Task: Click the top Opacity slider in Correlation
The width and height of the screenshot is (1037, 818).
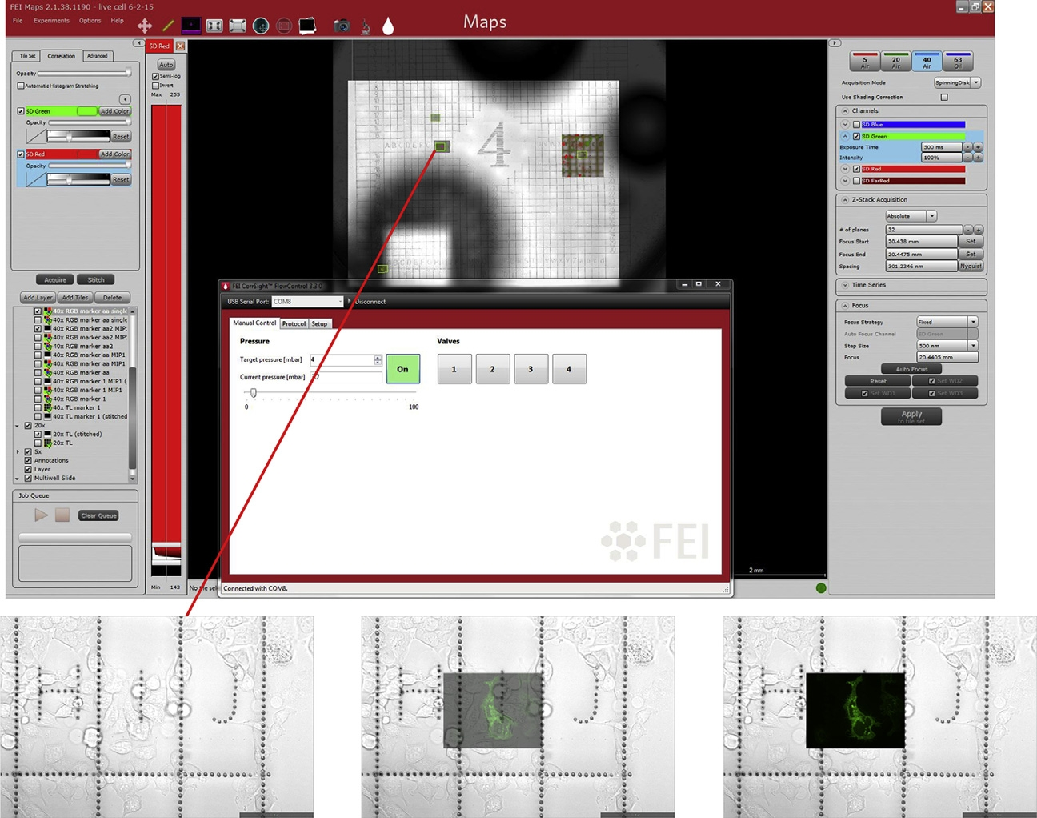Action: pyautogui.click(x=84, y=74)
